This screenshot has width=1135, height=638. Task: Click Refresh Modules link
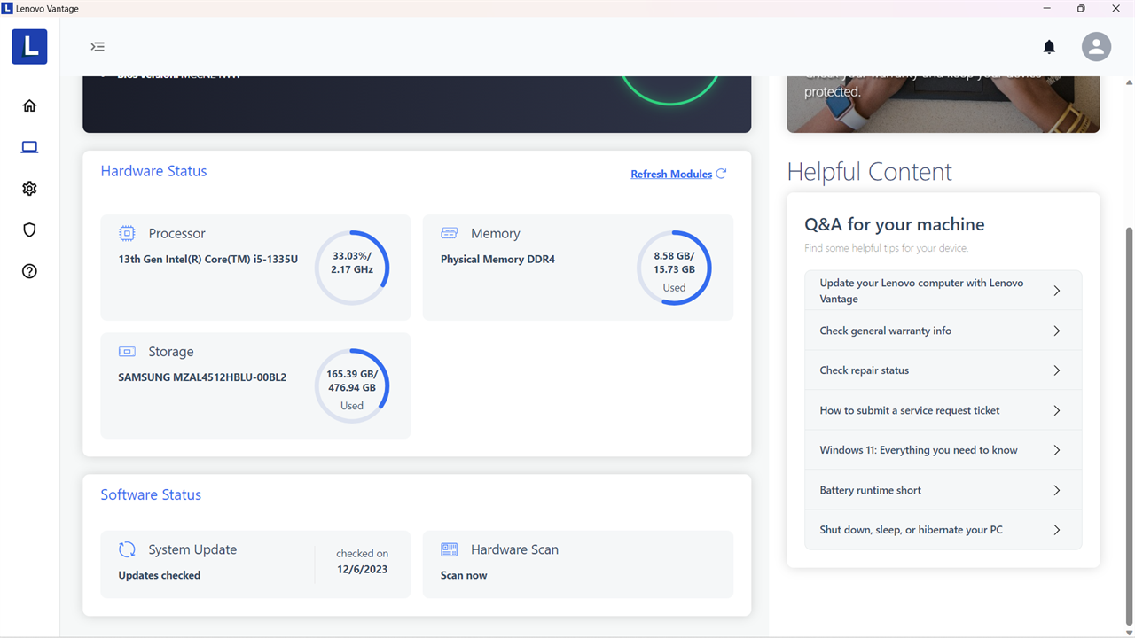click(x=678, y=174)
